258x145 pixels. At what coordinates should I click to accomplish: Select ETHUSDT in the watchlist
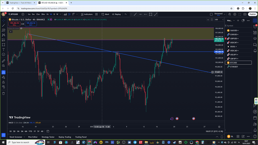pyautogui.click(x=234, y=67)
